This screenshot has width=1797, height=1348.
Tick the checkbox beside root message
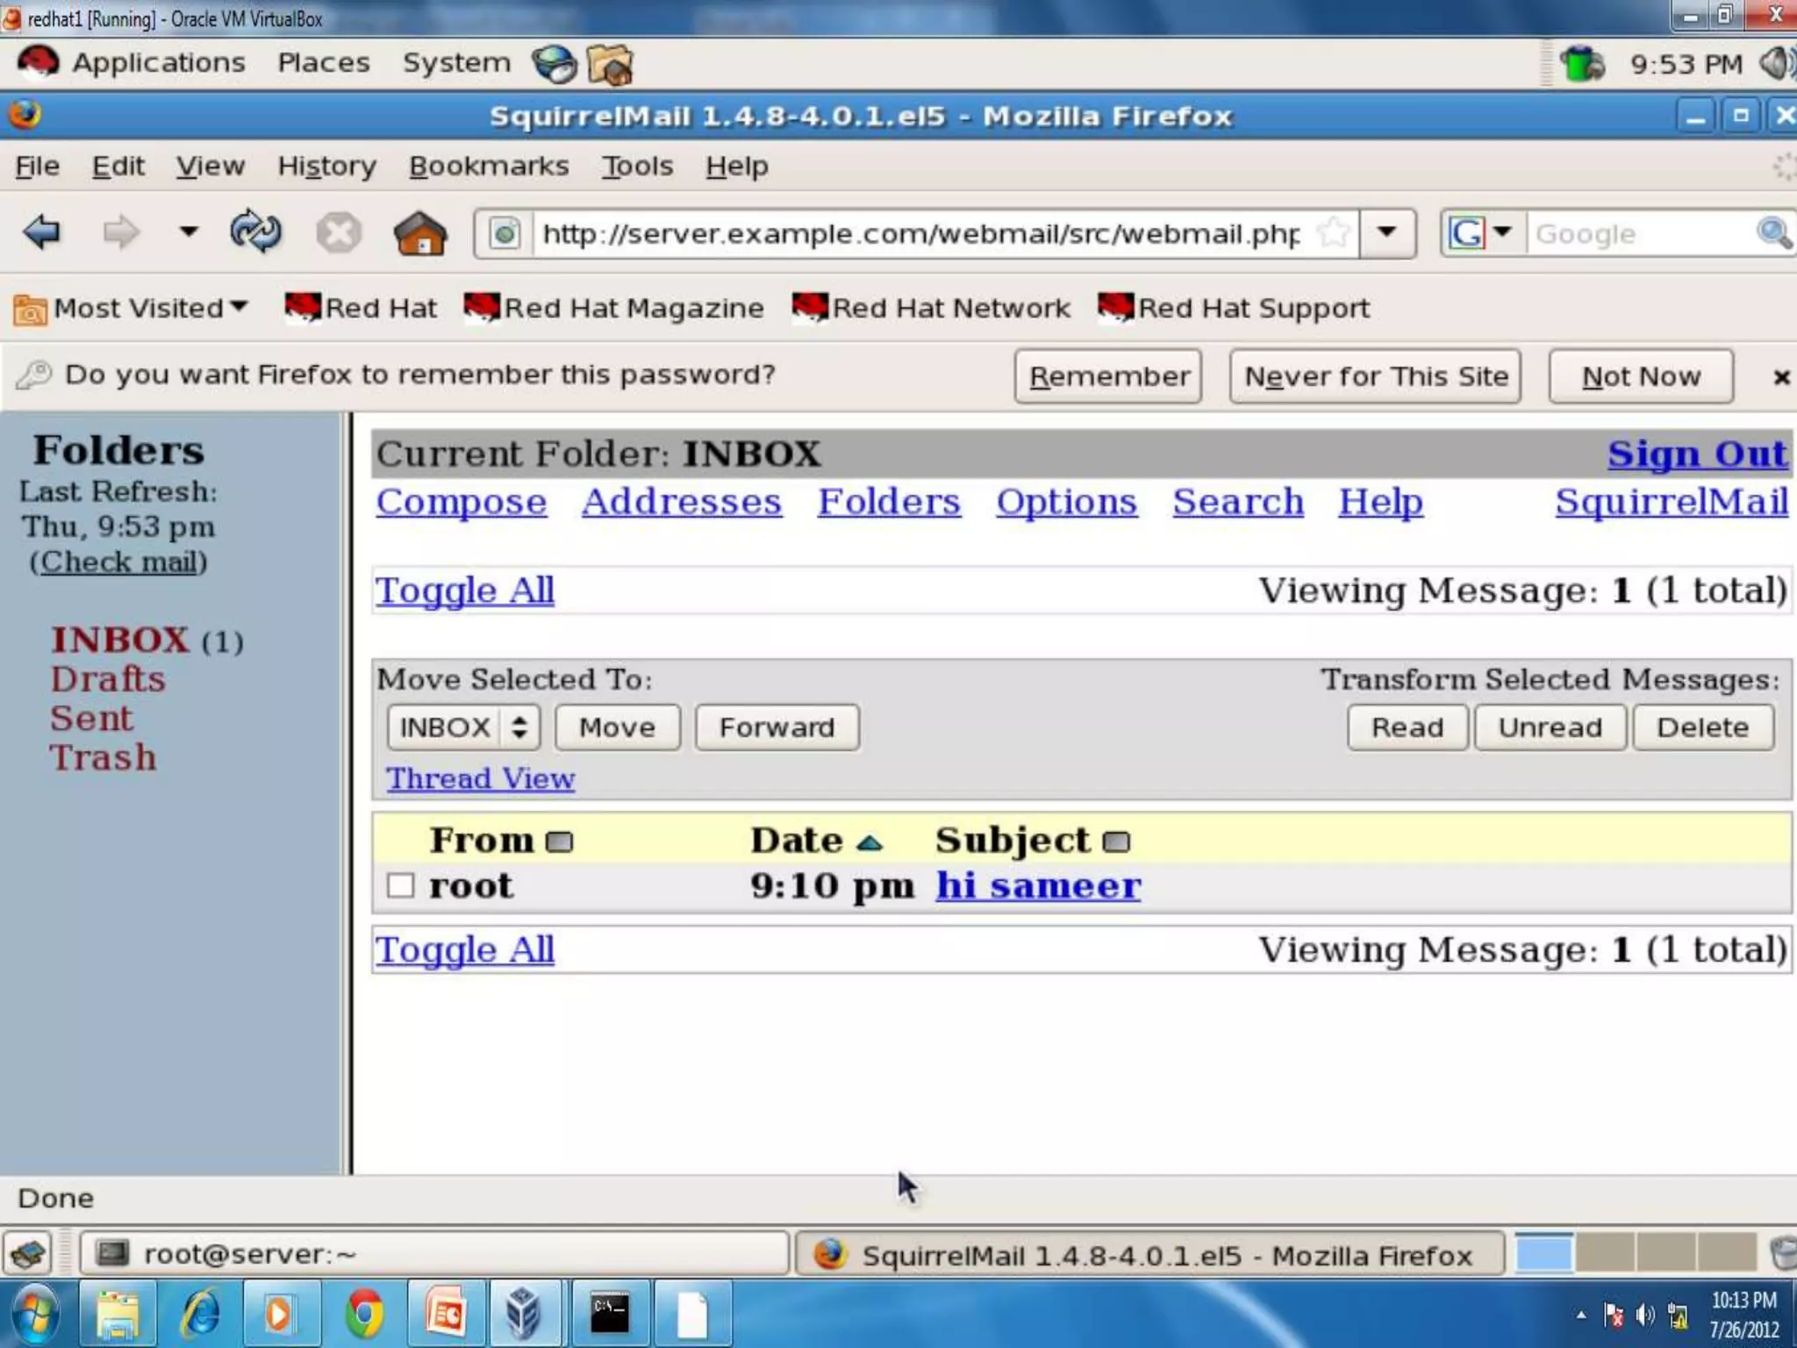400,886
